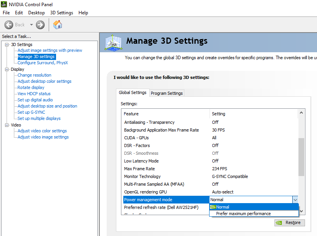This screenshot has height=236, width=317.
Task: Open Set up G-SYNC
Action: click(x=31, y=112)
